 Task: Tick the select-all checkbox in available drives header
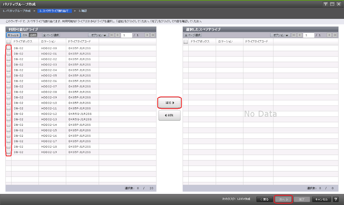pos(9,42)
